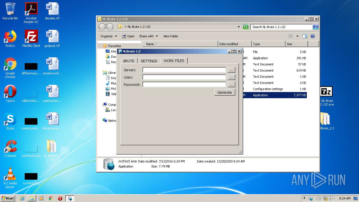
Task: Select the somefavorit... Word document icon
Action: [x=52, y=66]
